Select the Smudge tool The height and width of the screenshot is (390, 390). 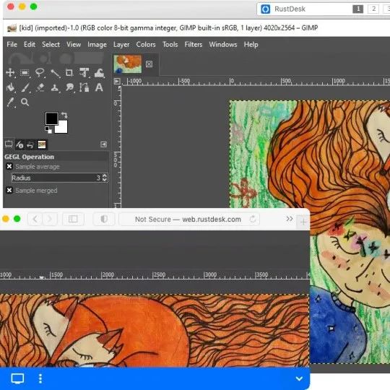click(69, 87)
